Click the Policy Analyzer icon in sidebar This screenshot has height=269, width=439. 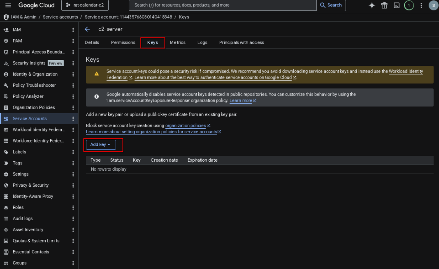click(6, 97)
